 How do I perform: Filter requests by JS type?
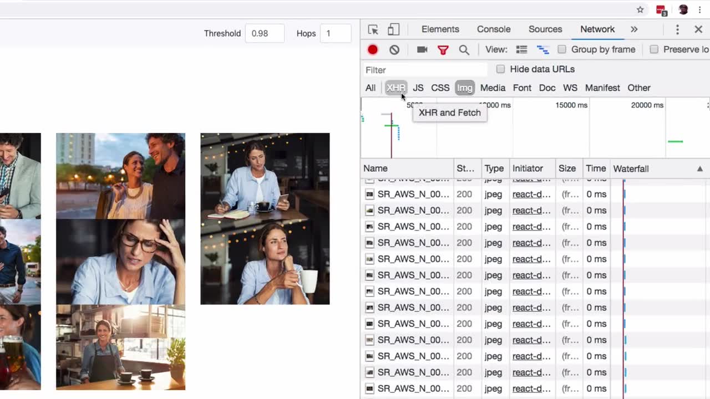tap(418, 88)
